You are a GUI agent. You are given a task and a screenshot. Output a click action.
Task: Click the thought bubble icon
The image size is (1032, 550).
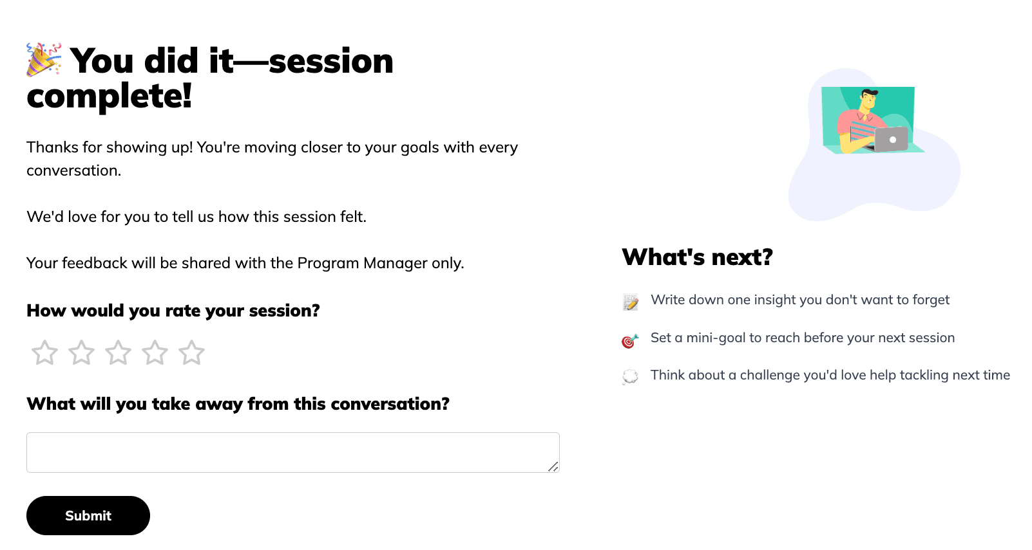(x=630, y=377)
